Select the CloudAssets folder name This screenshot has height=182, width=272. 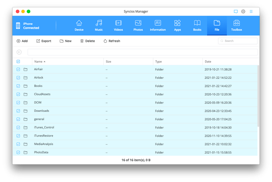point(42,94)
